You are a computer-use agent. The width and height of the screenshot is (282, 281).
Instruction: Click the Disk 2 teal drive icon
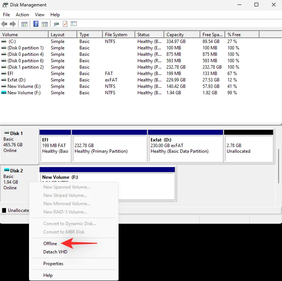click(7, 170)
